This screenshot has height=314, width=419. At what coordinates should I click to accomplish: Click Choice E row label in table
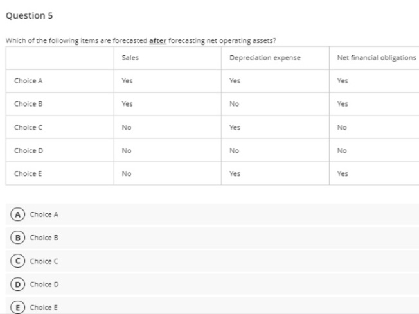pyautogui.click(x=28, y=173)
